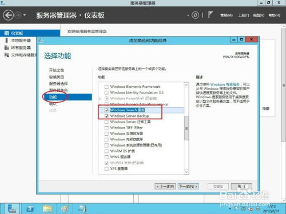This screenshot has width=286, height=214.
Task: Open File Explorer from taskbar
Action: coord(47,209)
